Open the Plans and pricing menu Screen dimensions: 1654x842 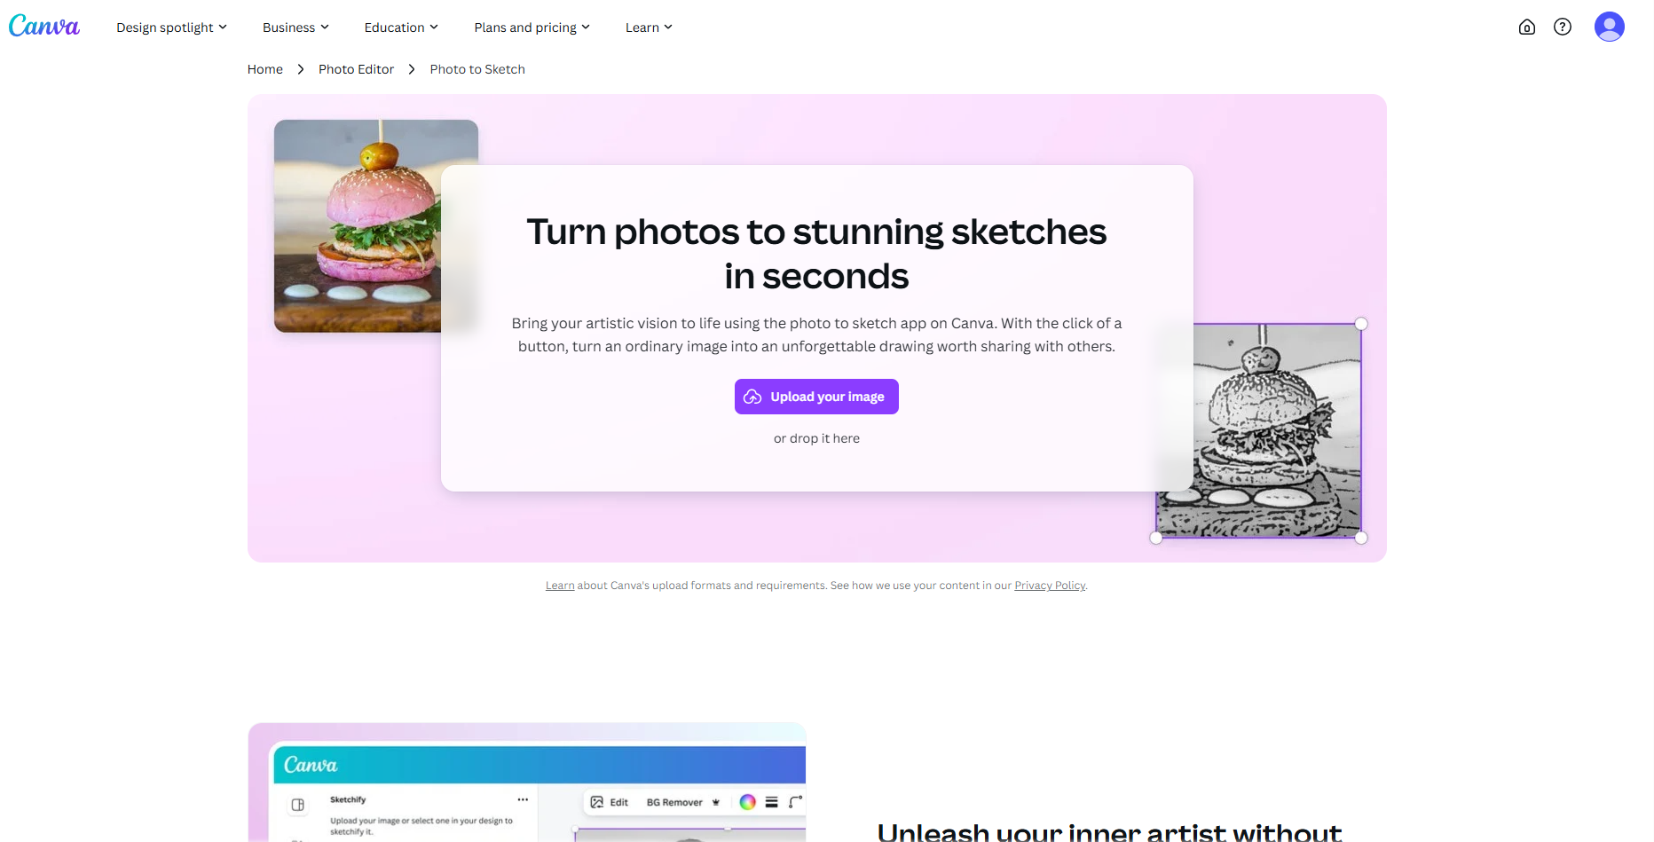pos(531,27)
